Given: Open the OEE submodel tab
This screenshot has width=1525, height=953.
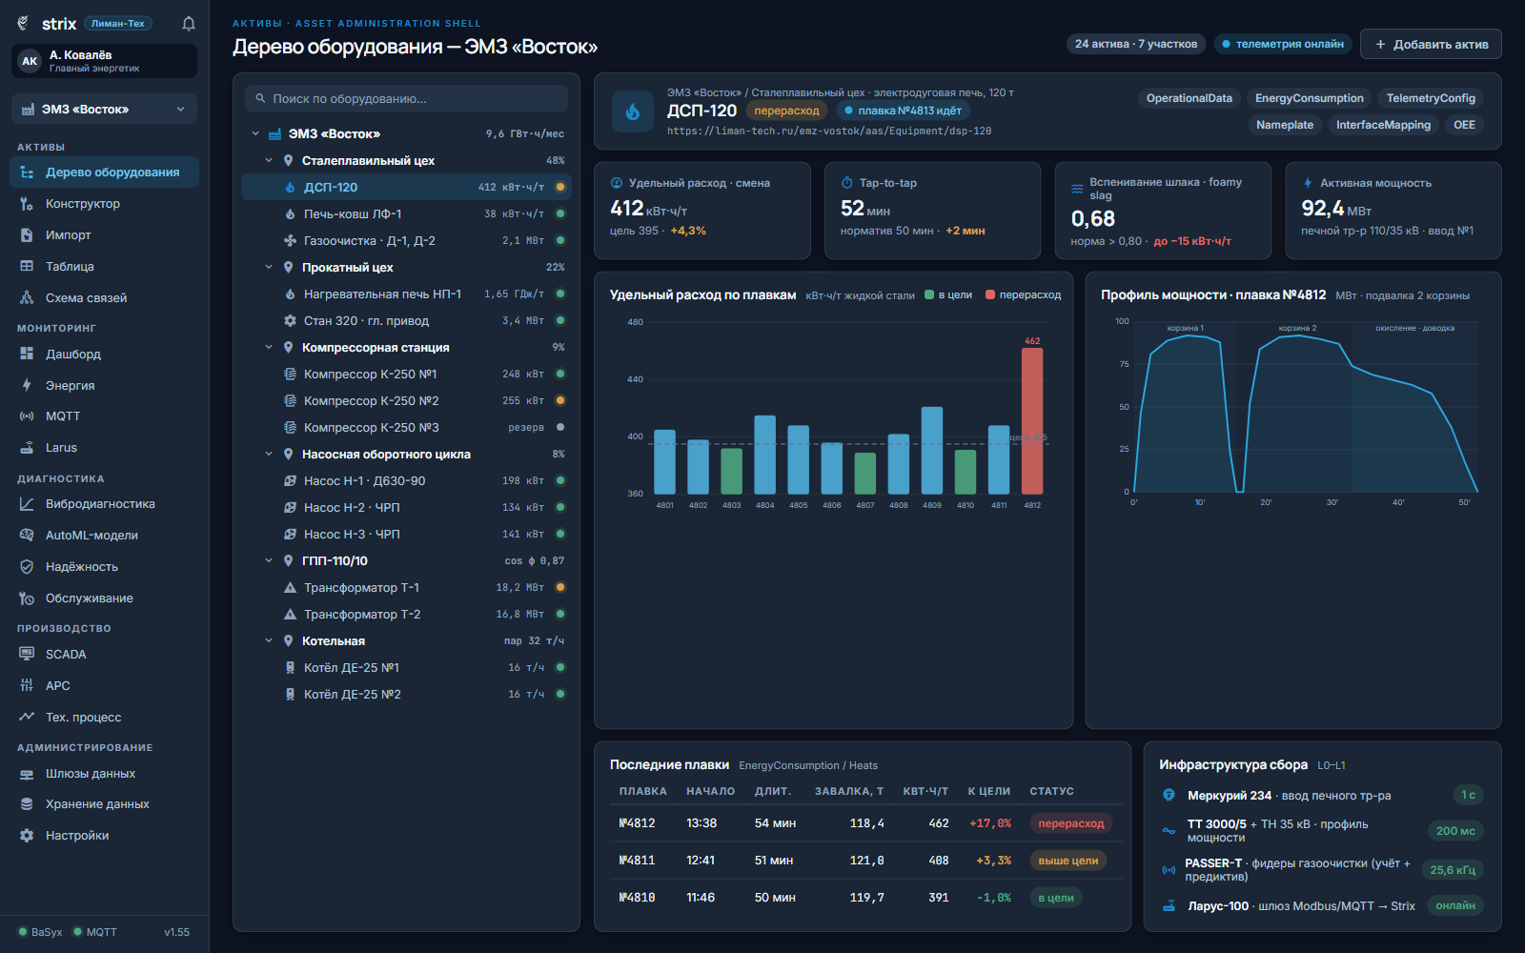Looking at the screenshot, I should pyautogui.click(x=1464, y=125).
